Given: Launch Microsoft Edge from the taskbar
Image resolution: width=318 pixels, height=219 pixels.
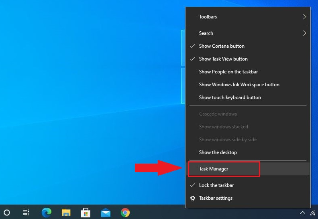Looking at the screenshot, I should 47,213.
